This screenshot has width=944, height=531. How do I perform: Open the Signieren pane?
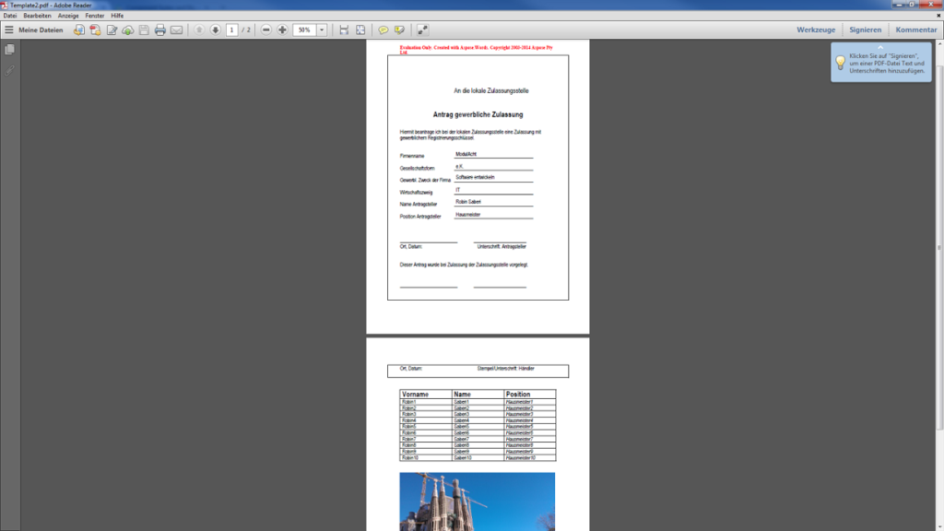(865, 29)
